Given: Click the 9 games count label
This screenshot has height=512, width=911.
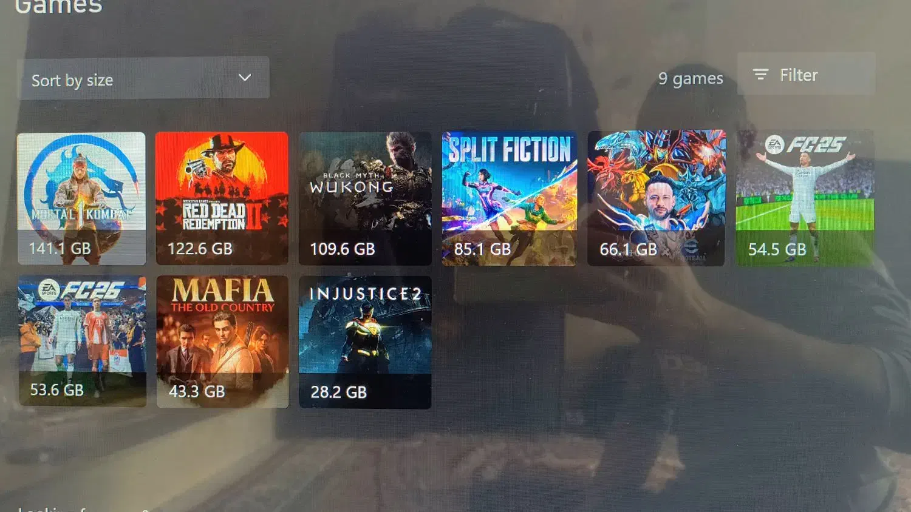Looking at the screenshot, I should [691, 78].
